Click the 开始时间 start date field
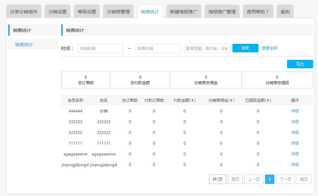 [x=100, y=49]
